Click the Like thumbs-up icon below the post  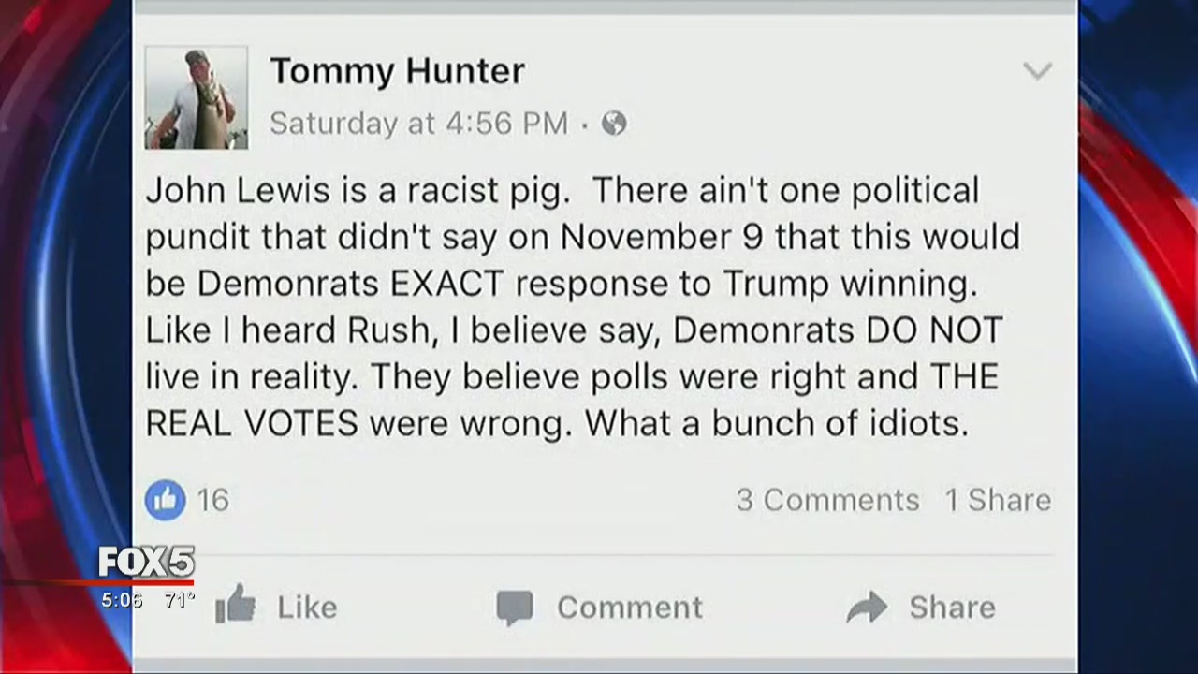point(237,607)
